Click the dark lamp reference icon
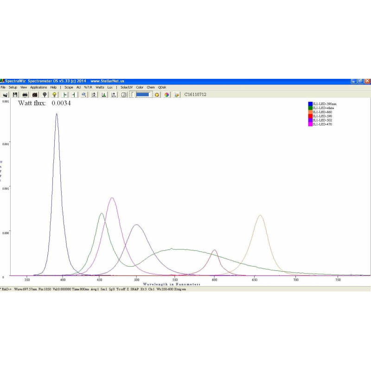 click(45, 95)
